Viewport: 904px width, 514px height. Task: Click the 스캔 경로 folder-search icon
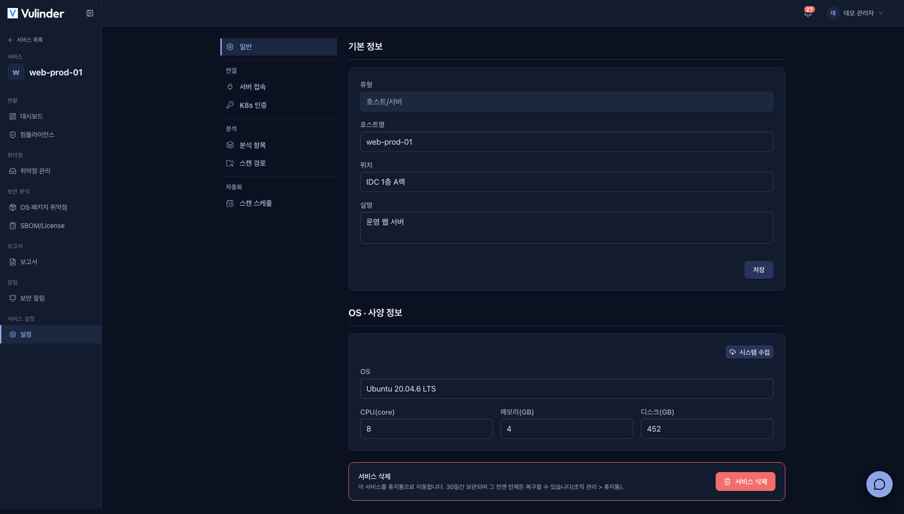pyautogui.click(x=230, y=163)
